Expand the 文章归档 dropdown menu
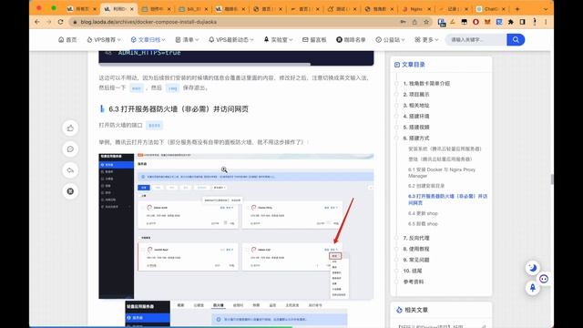583x328 pixels. point(148,39)
